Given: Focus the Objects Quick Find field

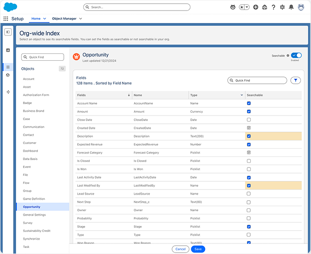Looking at the screenshot, I should [42, 57].
